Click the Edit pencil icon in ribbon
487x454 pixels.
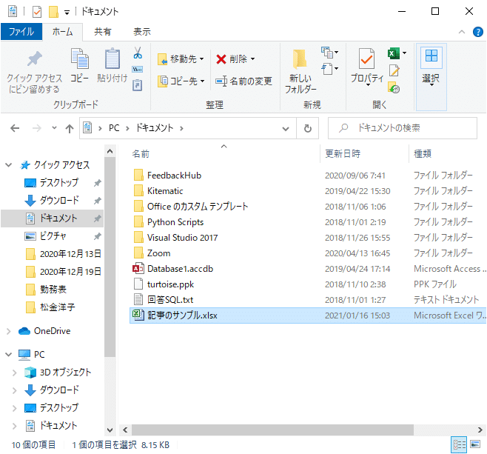click(394, 70)
